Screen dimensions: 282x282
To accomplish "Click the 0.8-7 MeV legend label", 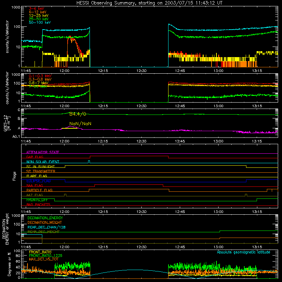I will pyautogui.click(x=39, y=83).
